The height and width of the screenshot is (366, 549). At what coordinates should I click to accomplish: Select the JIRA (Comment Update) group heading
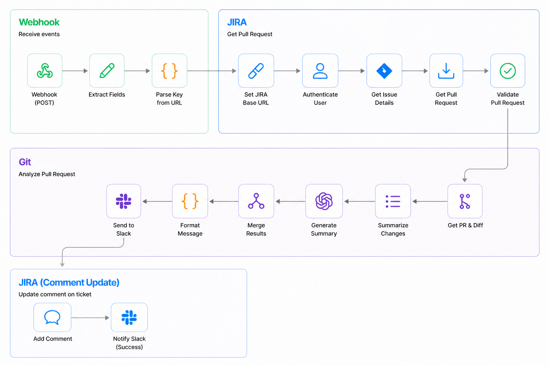69,282
